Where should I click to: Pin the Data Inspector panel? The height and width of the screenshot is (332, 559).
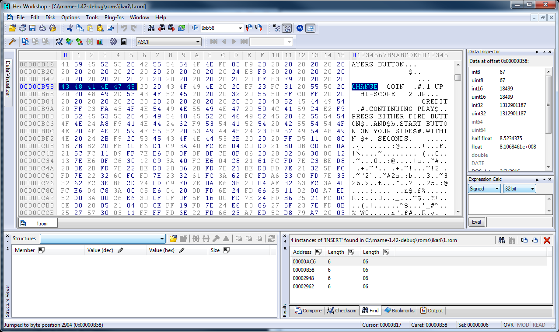pos(537,52)
